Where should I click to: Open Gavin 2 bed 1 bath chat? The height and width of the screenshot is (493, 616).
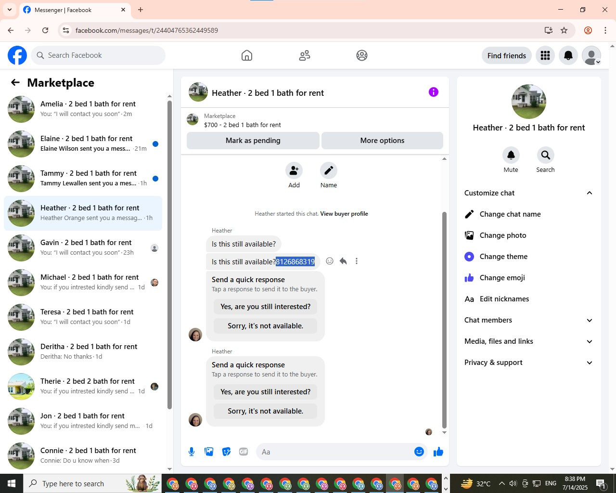point(83,248)
